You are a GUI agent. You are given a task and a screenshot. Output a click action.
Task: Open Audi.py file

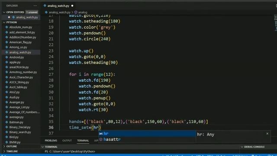tap(14, 97)
